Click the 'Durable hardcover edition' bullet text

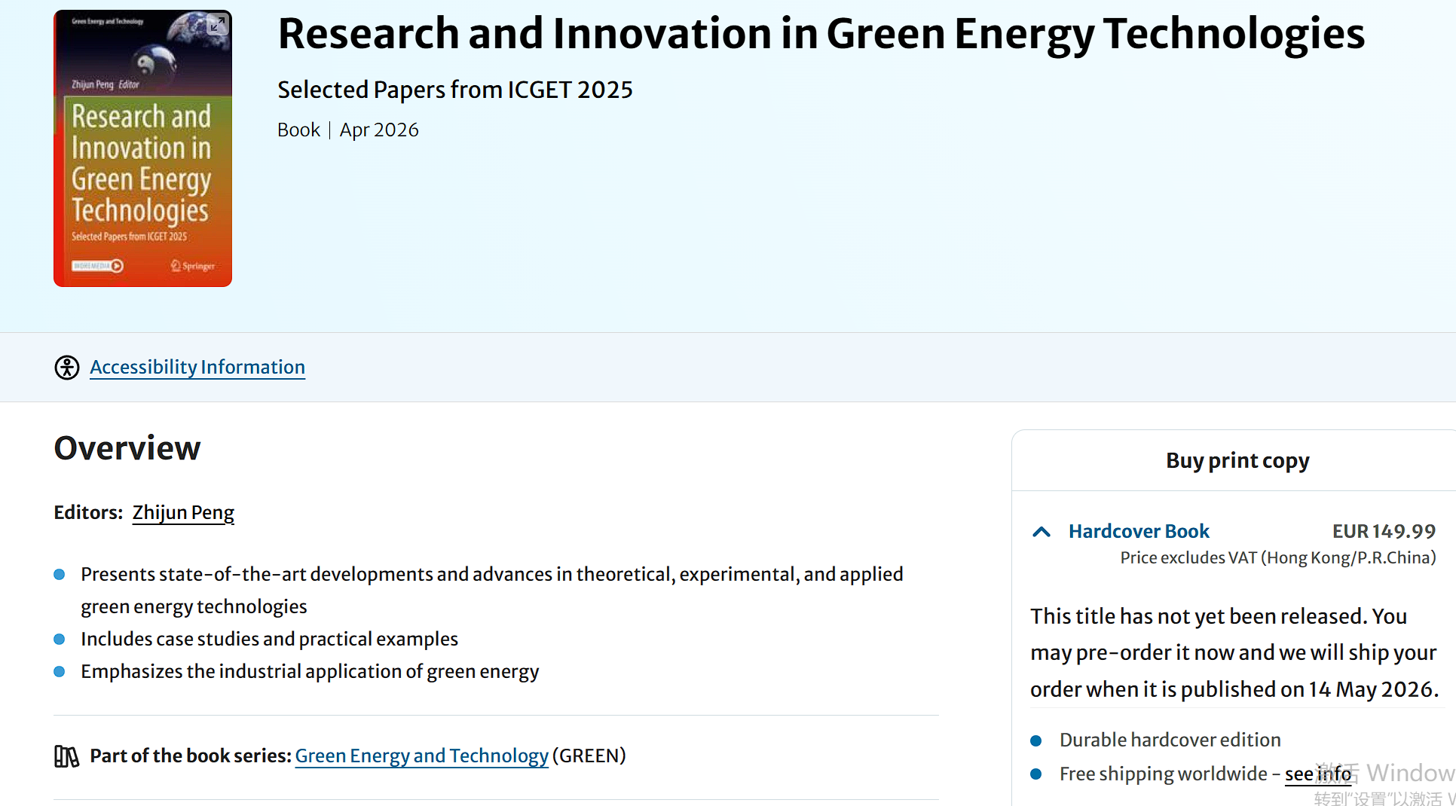coord(1170,740)
